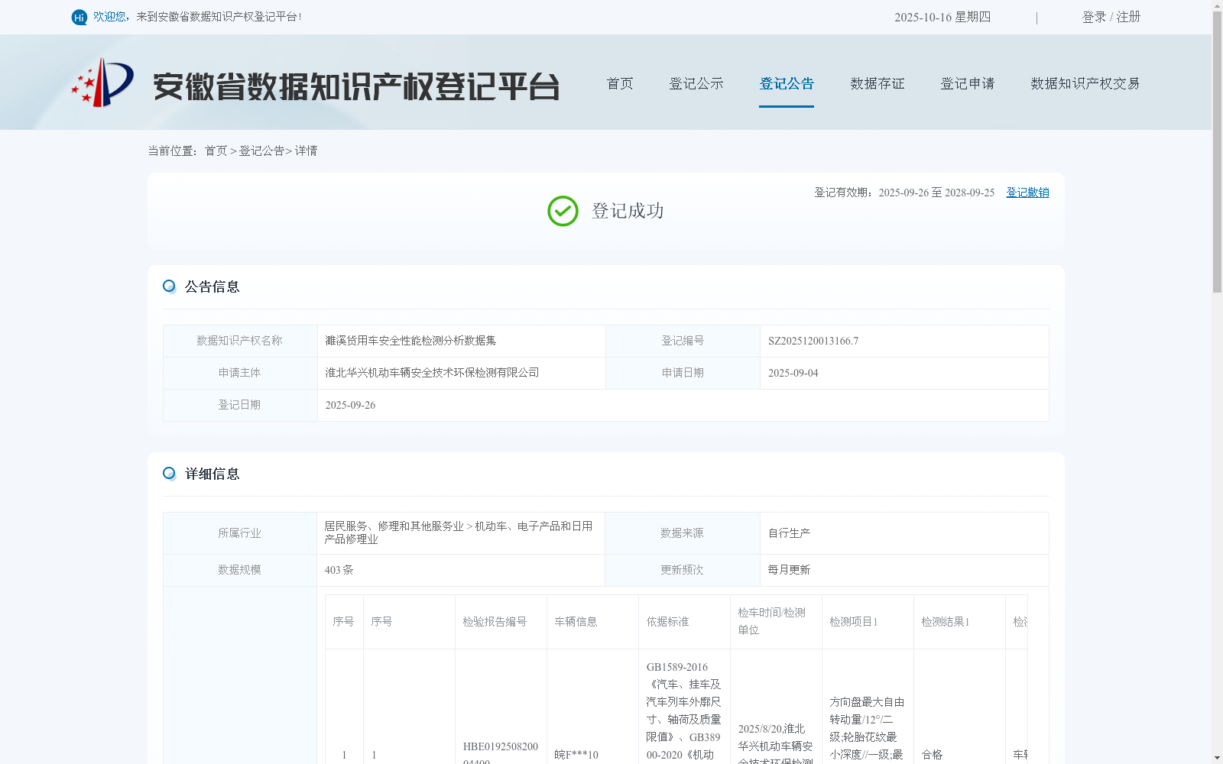Click 登记公告 in the breadcrumb
The height and width of the screenshot is (764, 1223).
click(261, 151)
